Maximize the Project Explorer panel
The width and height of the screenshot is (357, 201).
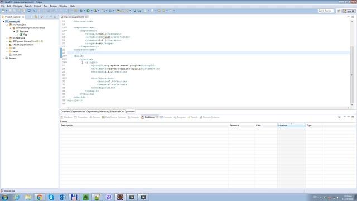click(x=55, y=17)
